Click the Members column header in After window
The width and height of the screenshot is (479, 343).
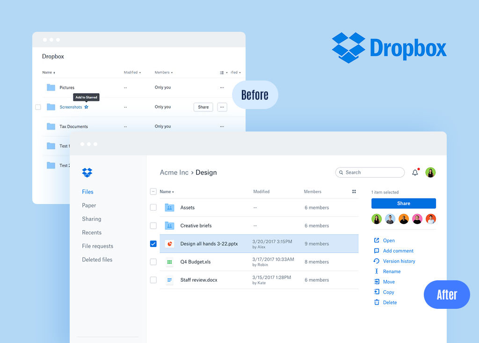point(312,192)
